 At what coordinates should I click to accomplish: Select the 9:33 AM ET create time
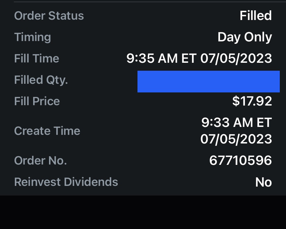tap(237, 122)
